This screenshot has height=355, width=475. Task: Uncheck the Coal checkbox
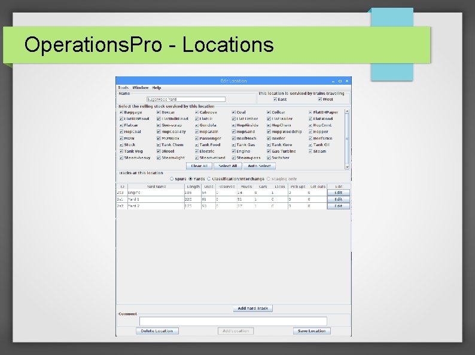(x=233, y=112)
